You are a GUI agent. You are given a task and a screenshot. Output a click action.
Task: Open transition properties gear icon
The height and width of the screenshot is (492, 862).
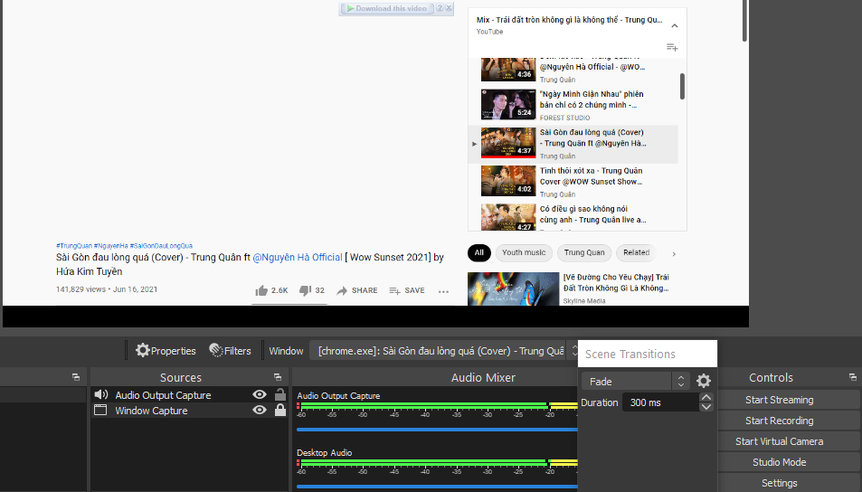coord(704,381)
